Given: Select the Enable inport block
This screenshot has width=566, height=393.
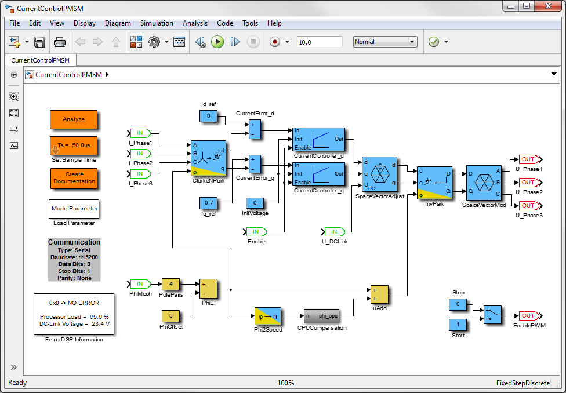Looking at the screenshot, I should click(x=255, y=231).
